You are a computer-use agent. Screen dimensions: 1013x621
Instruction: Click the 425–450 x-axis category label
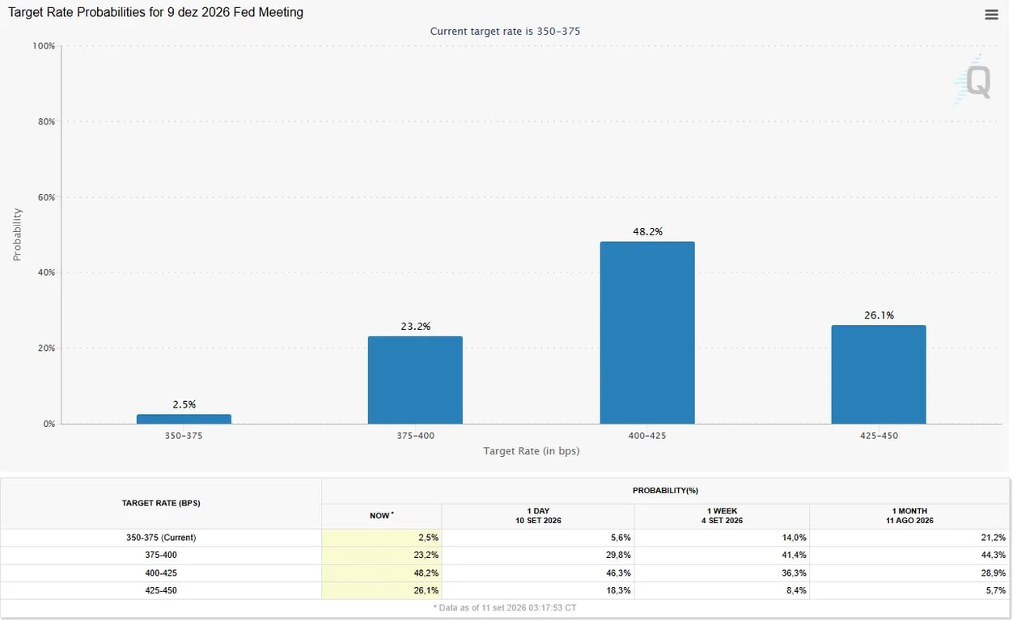879,436
